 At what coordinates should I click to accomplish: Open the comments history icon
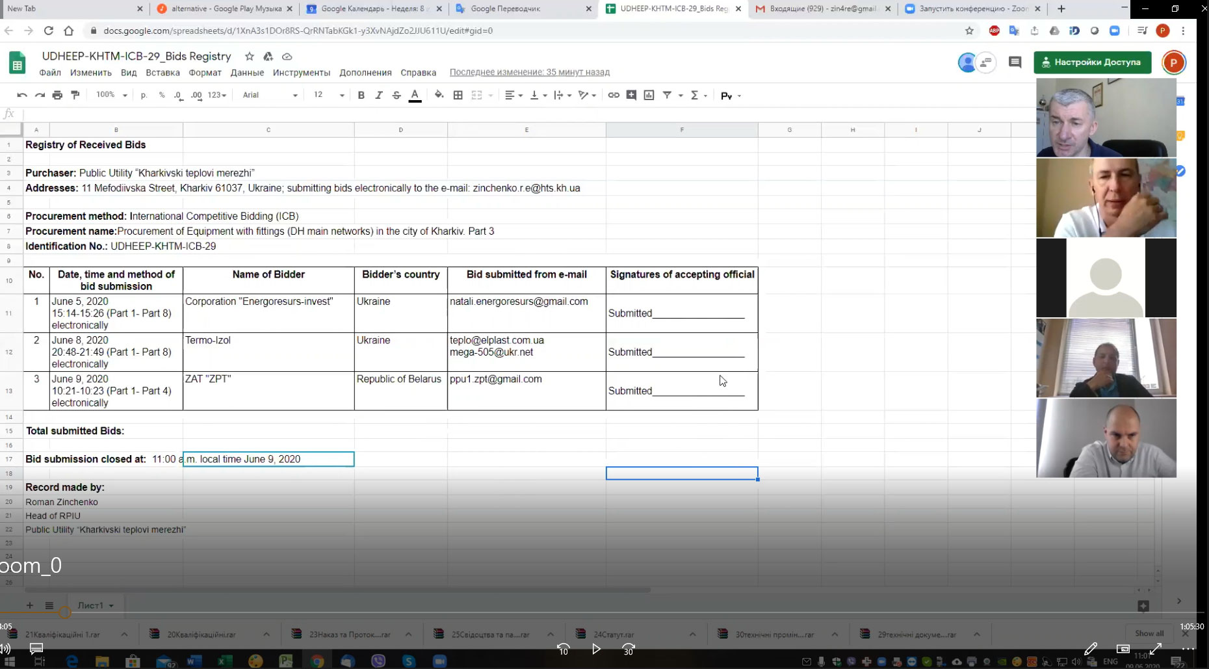point(1015,62)
